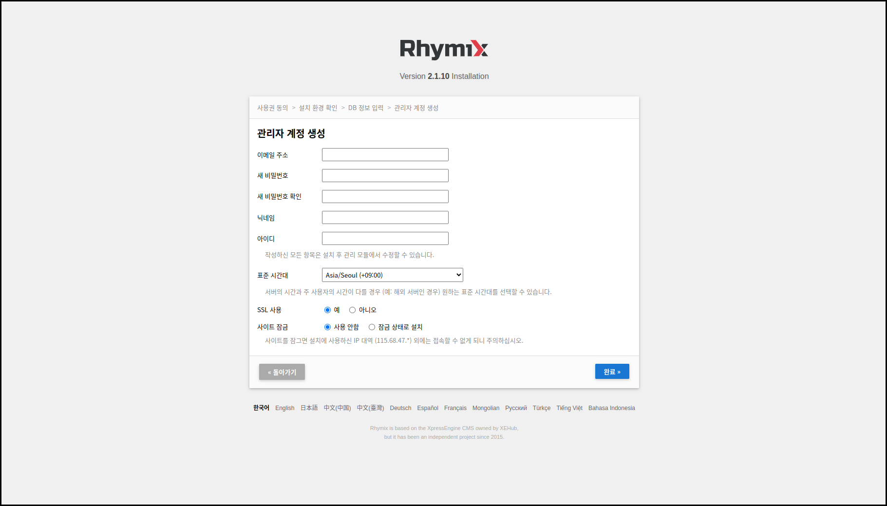The width and height of the screenshot is (887, 506).
Task: Select 잠금 상태로 설치 option
Action: [x=372, y=327]
